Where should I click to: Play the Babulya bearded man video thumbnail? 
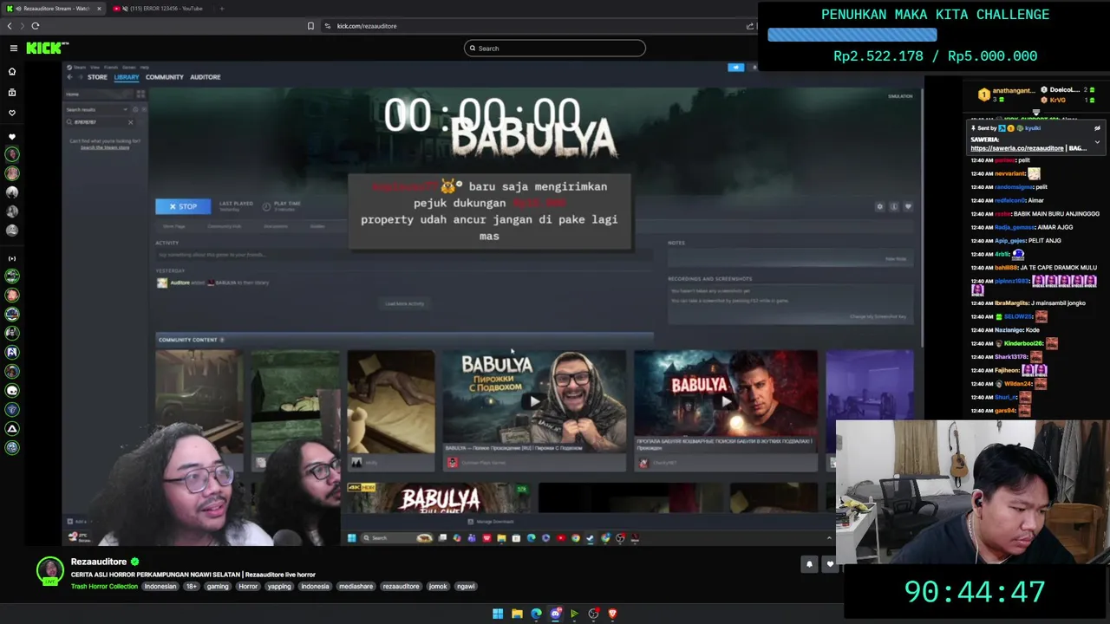click(x=534, y=401)
